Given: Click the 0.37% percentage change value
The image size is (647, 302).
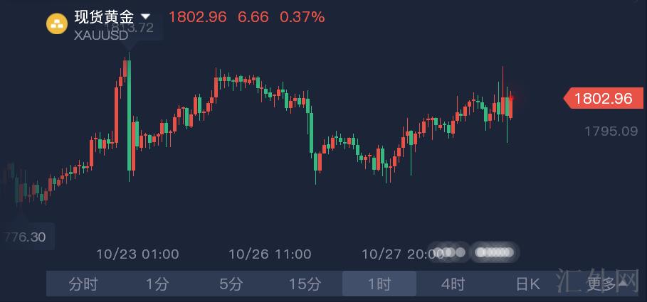Looking at the screenshot, I should pos(303,16).
